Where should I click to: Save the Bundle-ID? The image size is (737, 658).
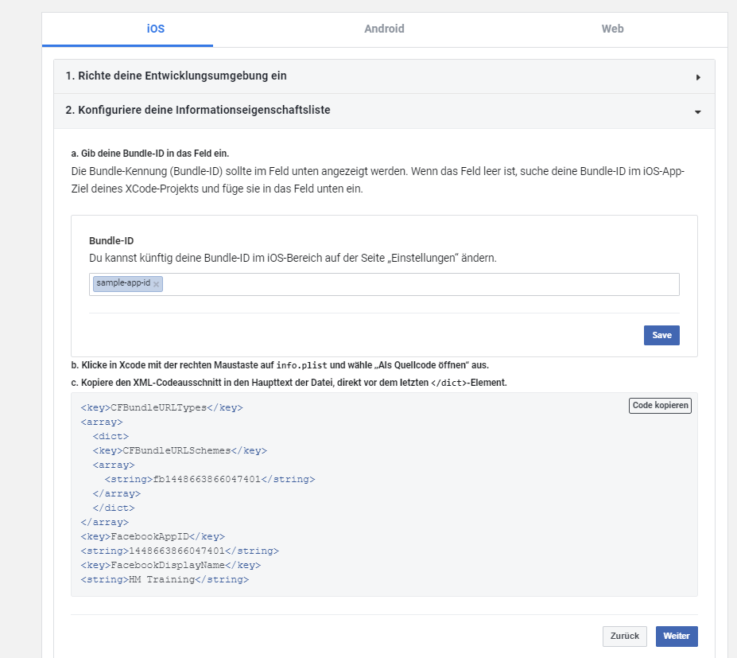[x=661, y=335]
